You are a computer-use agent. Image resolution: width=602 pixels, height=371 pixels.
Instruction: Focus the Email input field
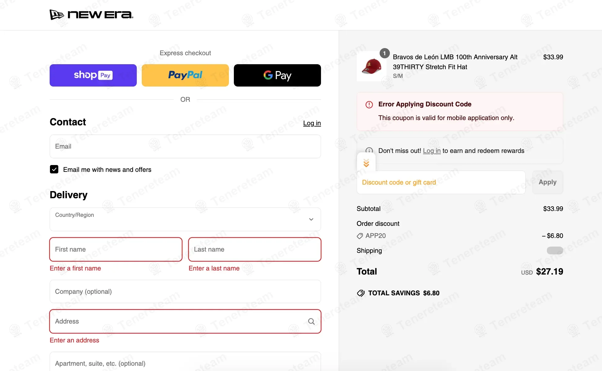click(x=185, y=146)
